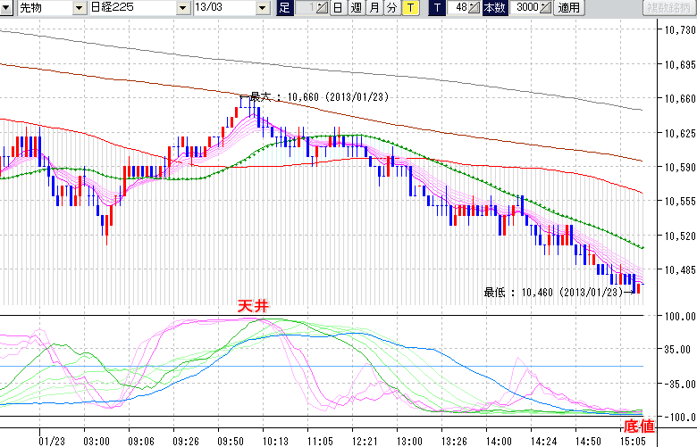Select the monthly 月 timeframe button
697x447 pixels.
click(x=374, y=8)
